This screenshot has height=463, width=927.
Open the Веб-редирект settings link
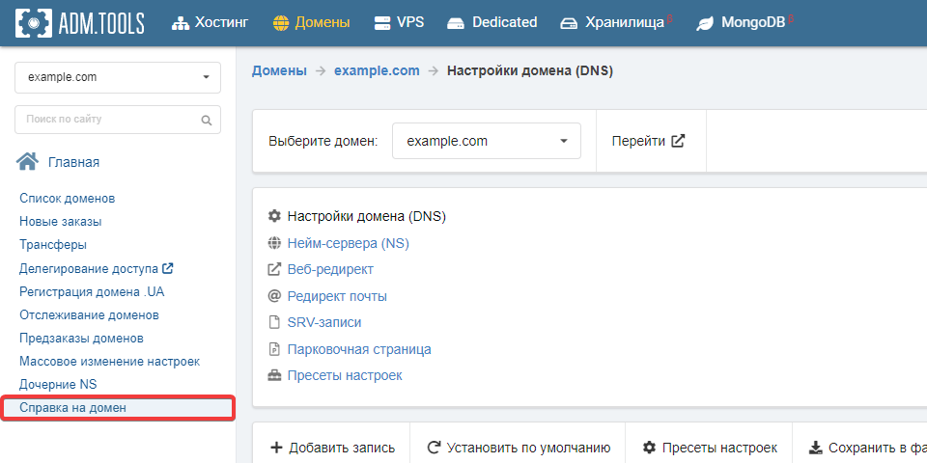330,269
